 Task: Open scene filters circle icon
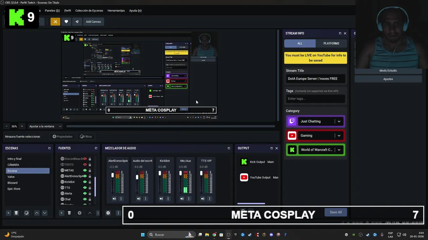point(26,213)
